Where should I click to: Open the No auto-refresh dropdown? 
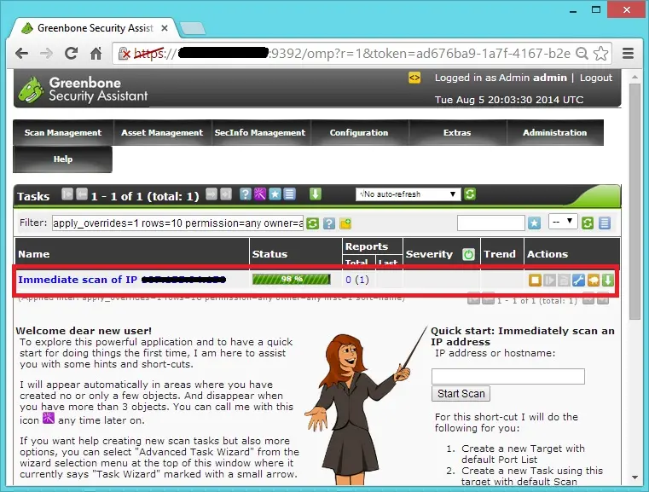(x=409, y=194)
